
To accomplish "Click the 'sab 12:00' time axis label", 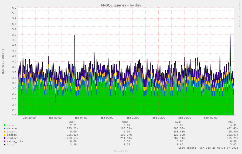I will (x=133, y=118).
